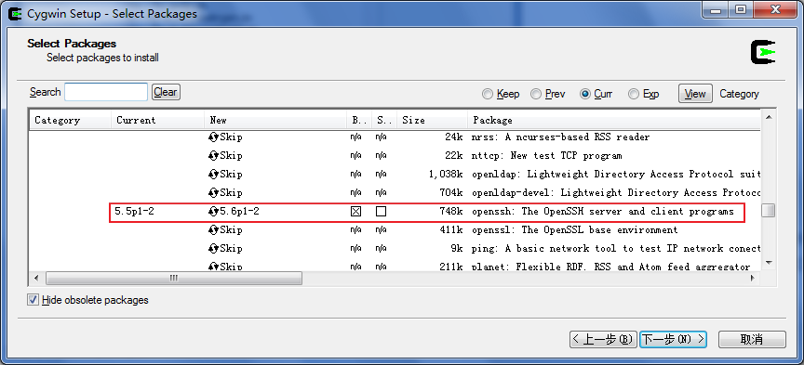This screenshot has height=365, width=804.
Task: Click the Package column header
Action: (x=614, y=121)
